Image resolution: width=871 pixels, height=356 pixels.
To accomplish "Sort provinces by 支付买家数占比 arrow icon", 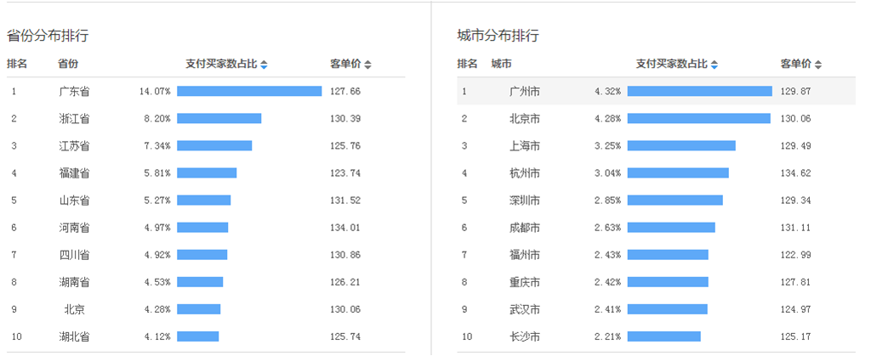I will tap(264, 65).
